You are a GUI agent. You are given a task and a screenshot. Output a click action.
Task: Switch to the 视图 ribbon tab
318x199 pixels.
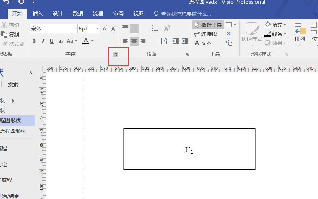click(138, 14)
